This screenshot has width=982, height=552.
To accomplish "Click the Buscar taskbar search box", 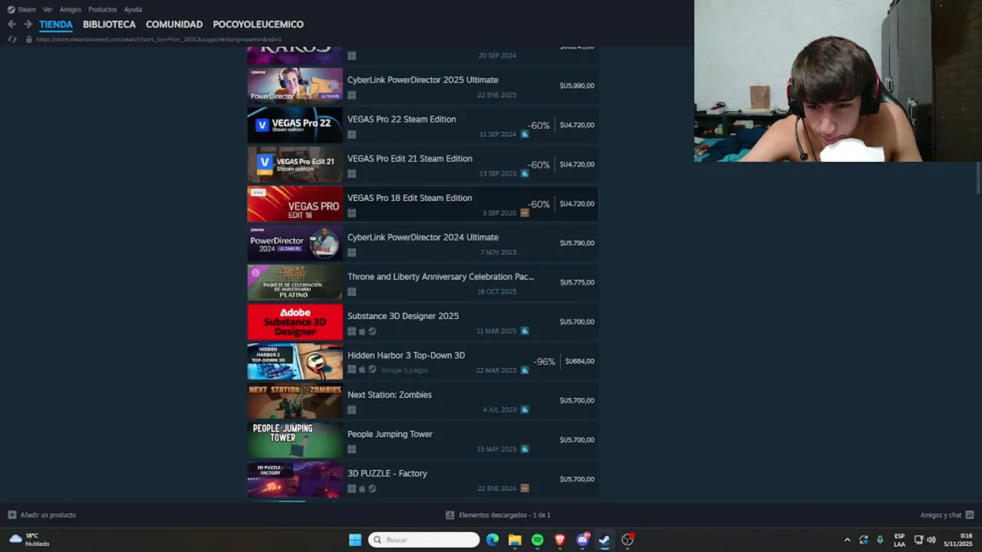I will 424,540.
